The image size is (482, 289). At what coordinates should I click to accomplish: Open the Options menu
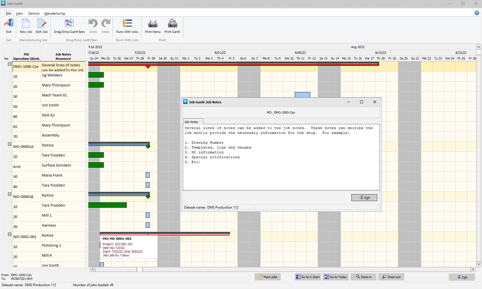click(x=34, y=13)
